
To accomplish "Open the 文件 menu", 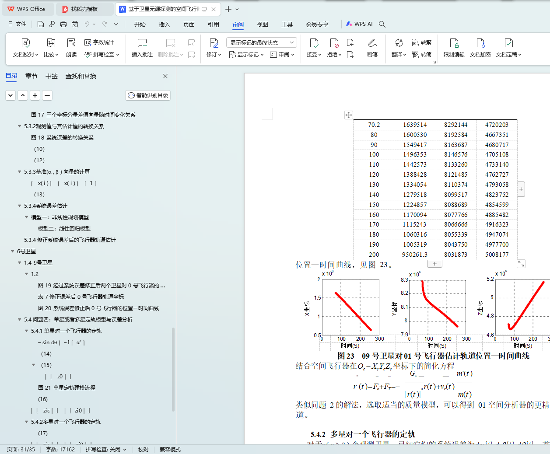I will click(x=17, y=24).
